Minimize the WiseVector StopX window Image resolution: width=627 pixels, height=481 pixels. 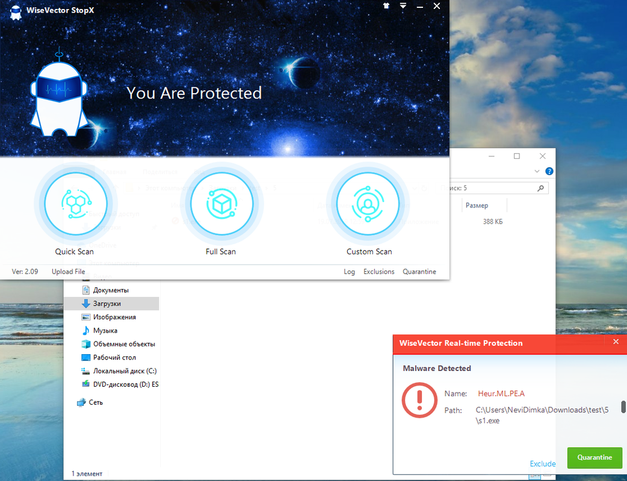[x=420, y=7]
